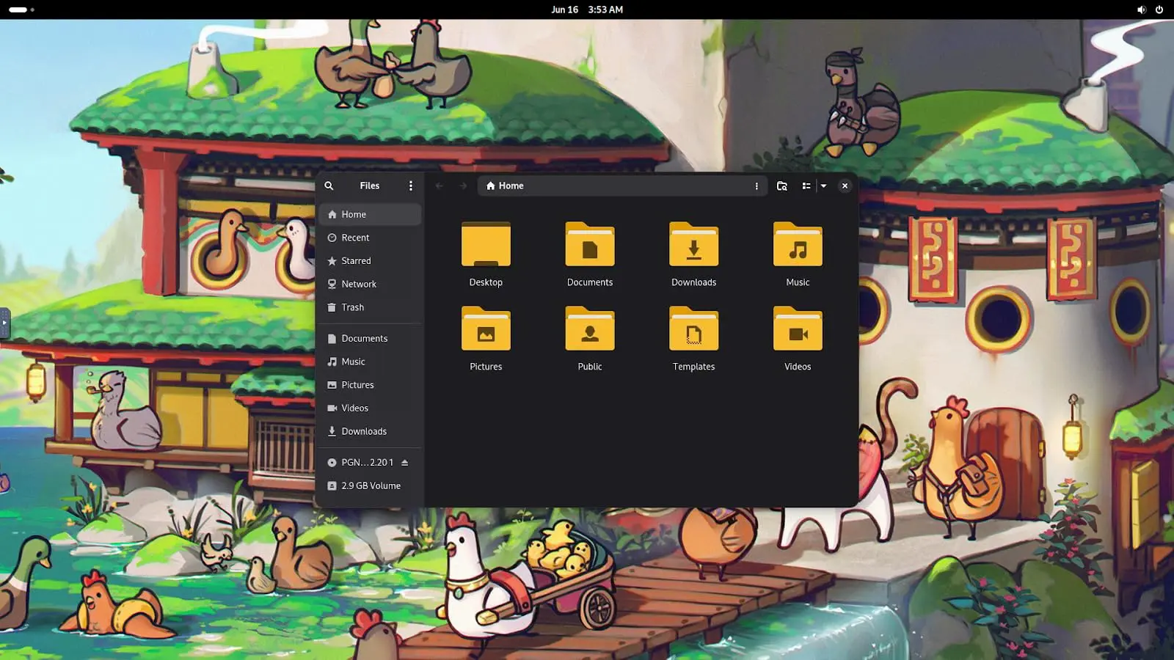Open the Pictures folder icon
The height and width of the screenshot is (660, 1174).
point(486,329)
